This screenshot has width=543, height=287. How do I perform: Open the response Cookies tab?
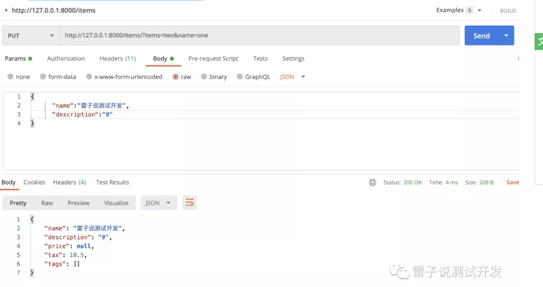click(x=34, y=182)
